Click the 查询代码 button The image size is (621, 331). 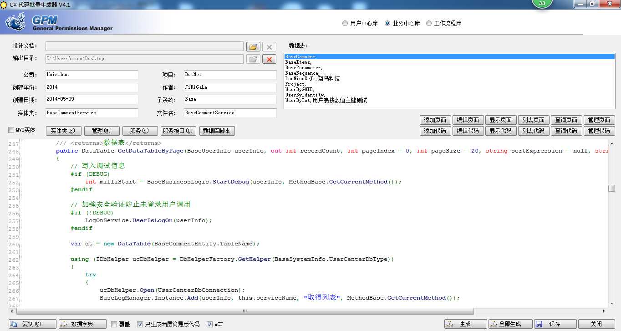tap(566, 131)
